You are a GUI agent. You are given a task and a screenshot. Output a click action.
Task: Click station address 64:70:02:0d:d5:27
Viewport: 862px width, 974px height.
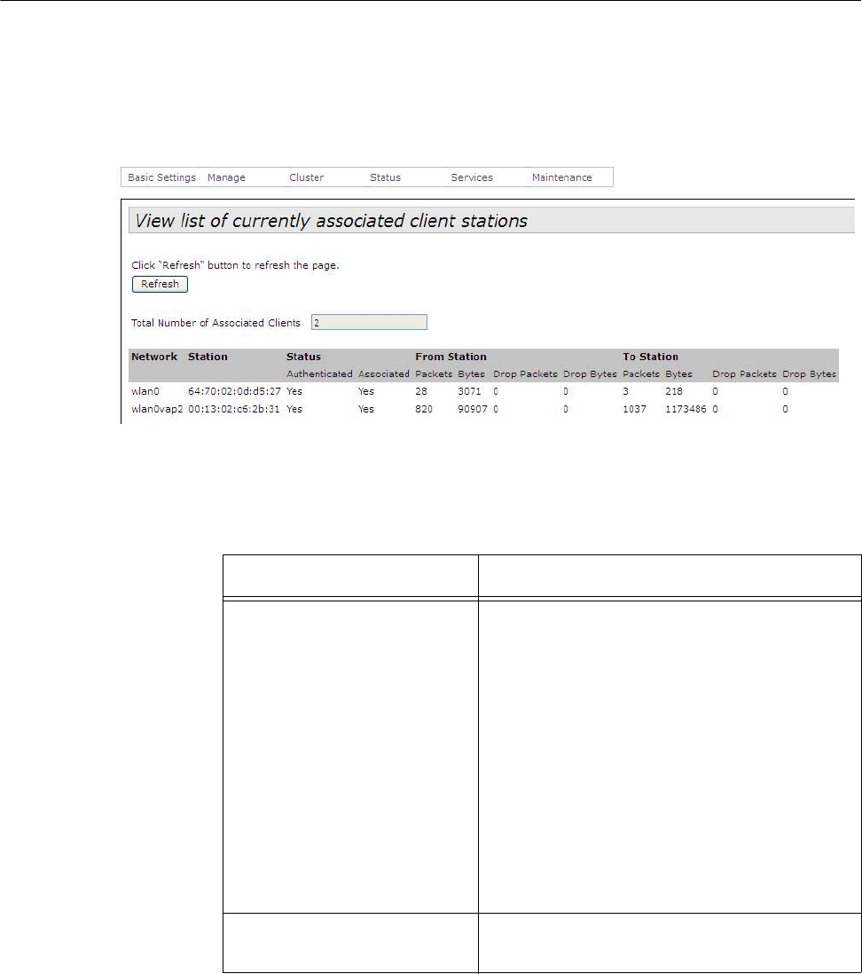[x=234, y=391]
